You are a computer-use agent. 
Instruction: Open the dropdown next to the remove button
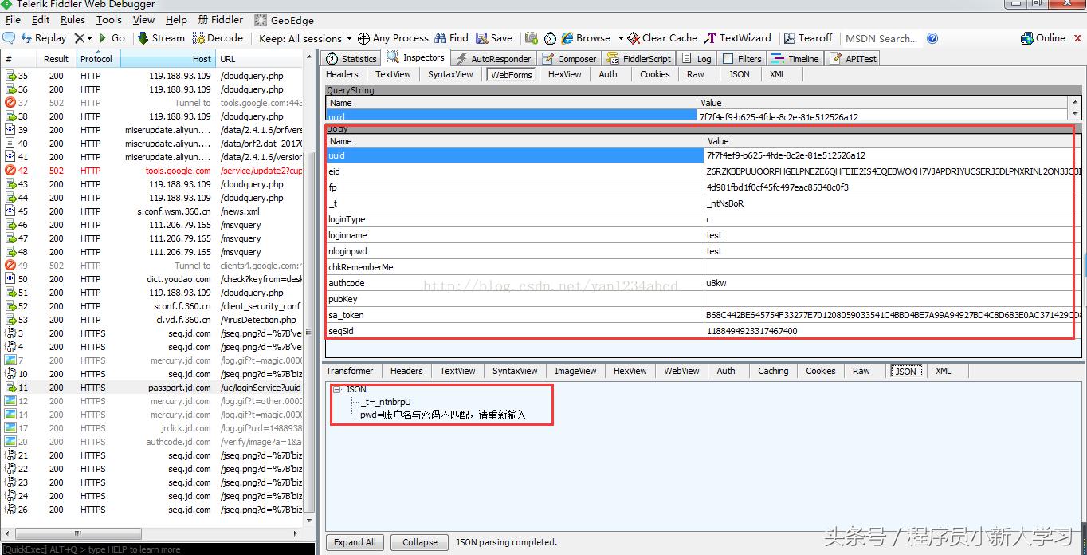[x=90, y=37]
